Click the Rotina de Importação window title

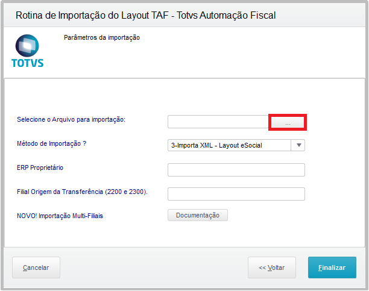tap(145, 15)
